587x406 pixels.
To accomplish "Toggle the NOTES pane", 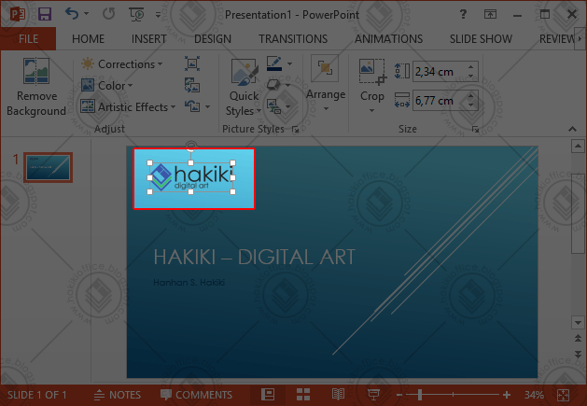I will [118, 395].
